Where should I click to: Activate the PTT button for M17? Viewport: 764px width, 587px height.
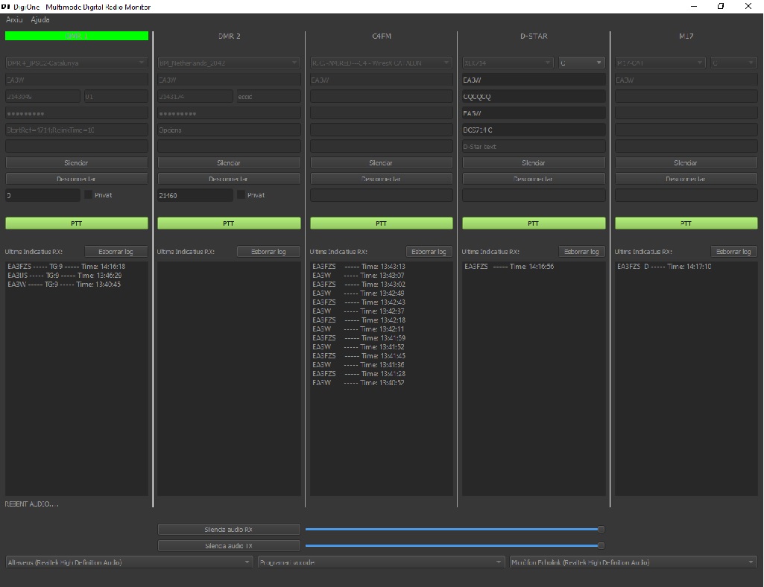coord(686,223)
